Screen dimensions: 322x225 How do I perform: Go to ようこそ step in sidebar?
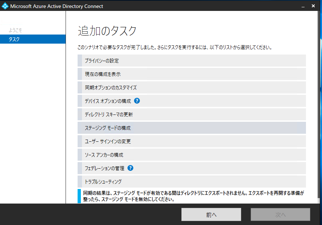(15, 30)
